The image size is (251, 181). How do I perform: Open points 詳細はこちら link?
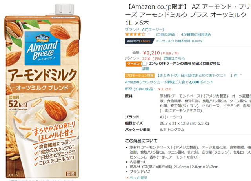tap(174, 58)
